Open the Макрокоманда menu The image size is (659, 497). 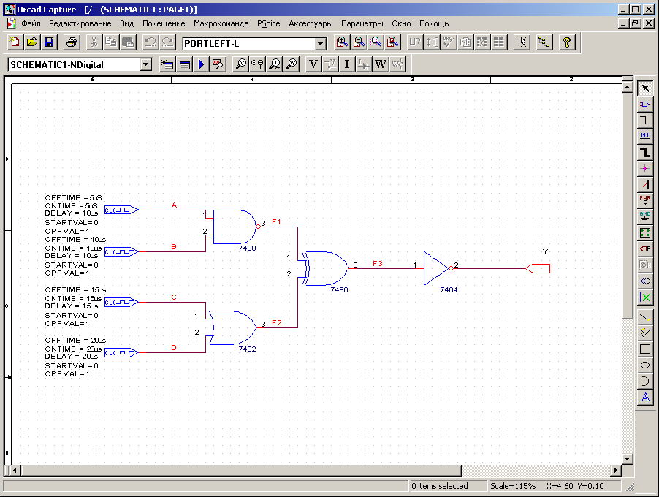coord(221,23)
